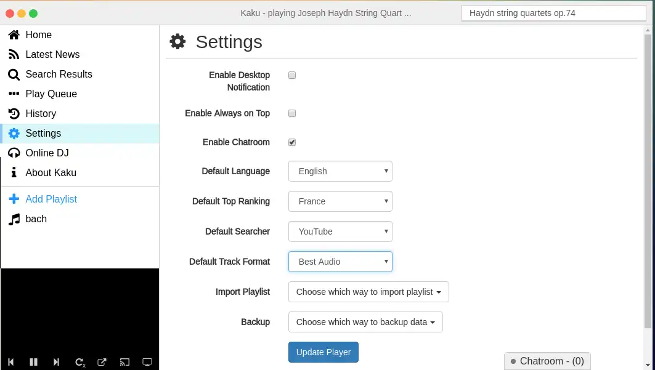Skip to the previous track

coord(11,362)
